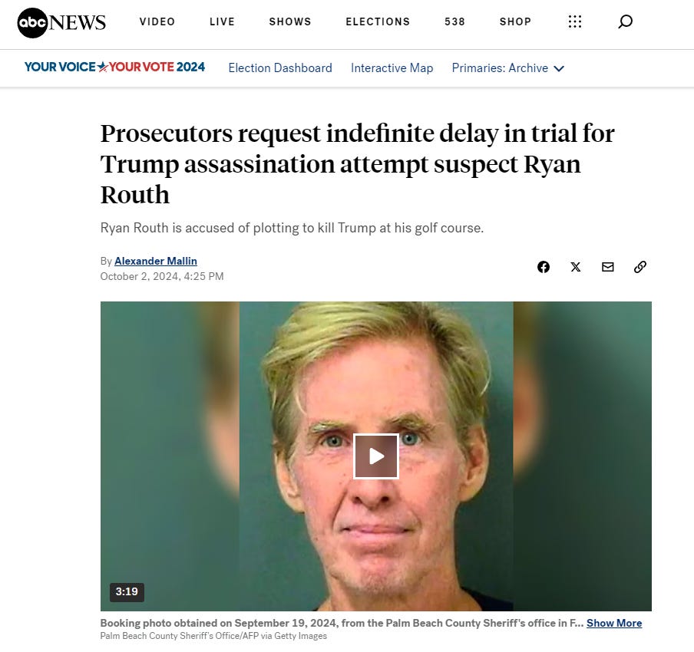Show More of the photo caption
This screenshot has width=694, height=652.
coord(614,623)
